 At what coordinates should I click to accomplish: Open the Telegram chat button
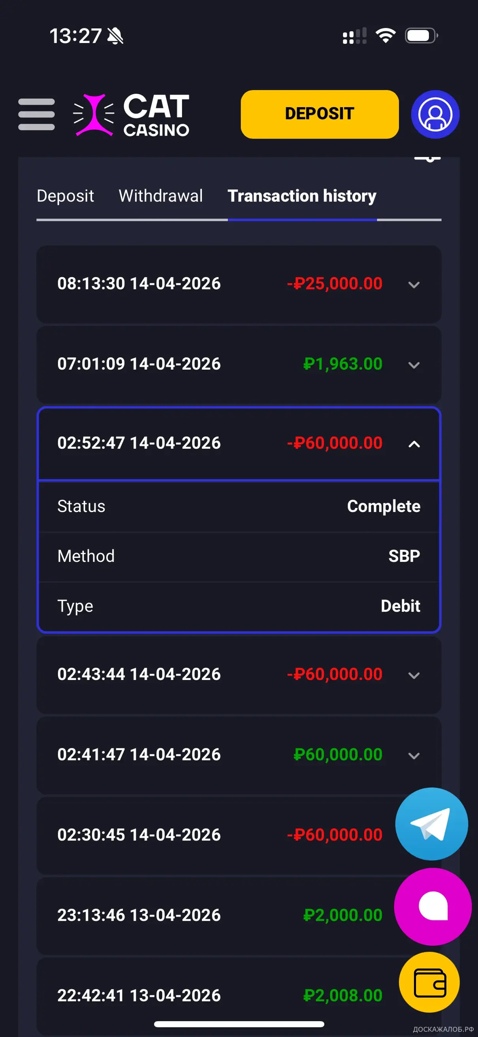point(431,824)
